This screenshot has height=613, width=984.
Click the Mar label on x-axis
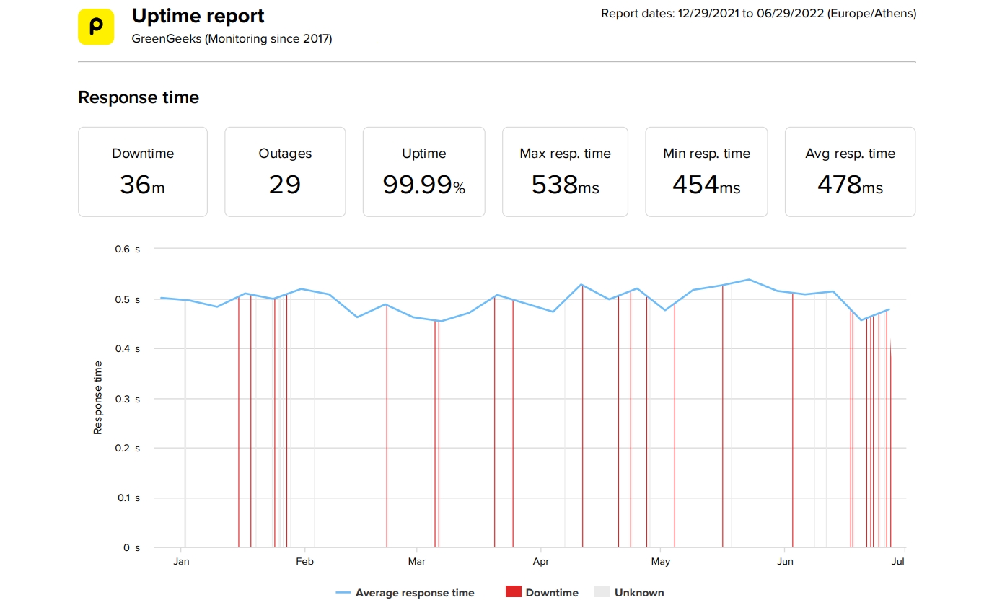tap(416, 561)
